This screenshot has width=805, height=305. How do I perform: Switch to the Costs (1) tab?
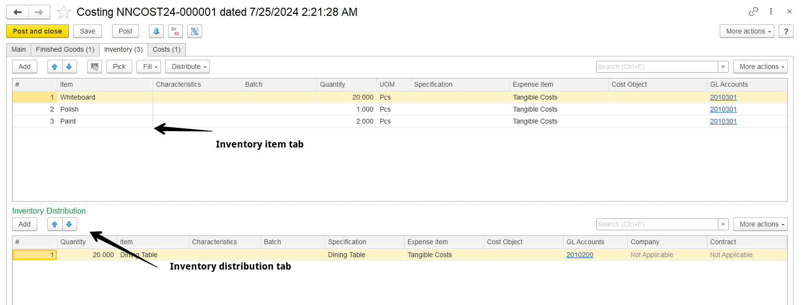(x=167, y=49)
